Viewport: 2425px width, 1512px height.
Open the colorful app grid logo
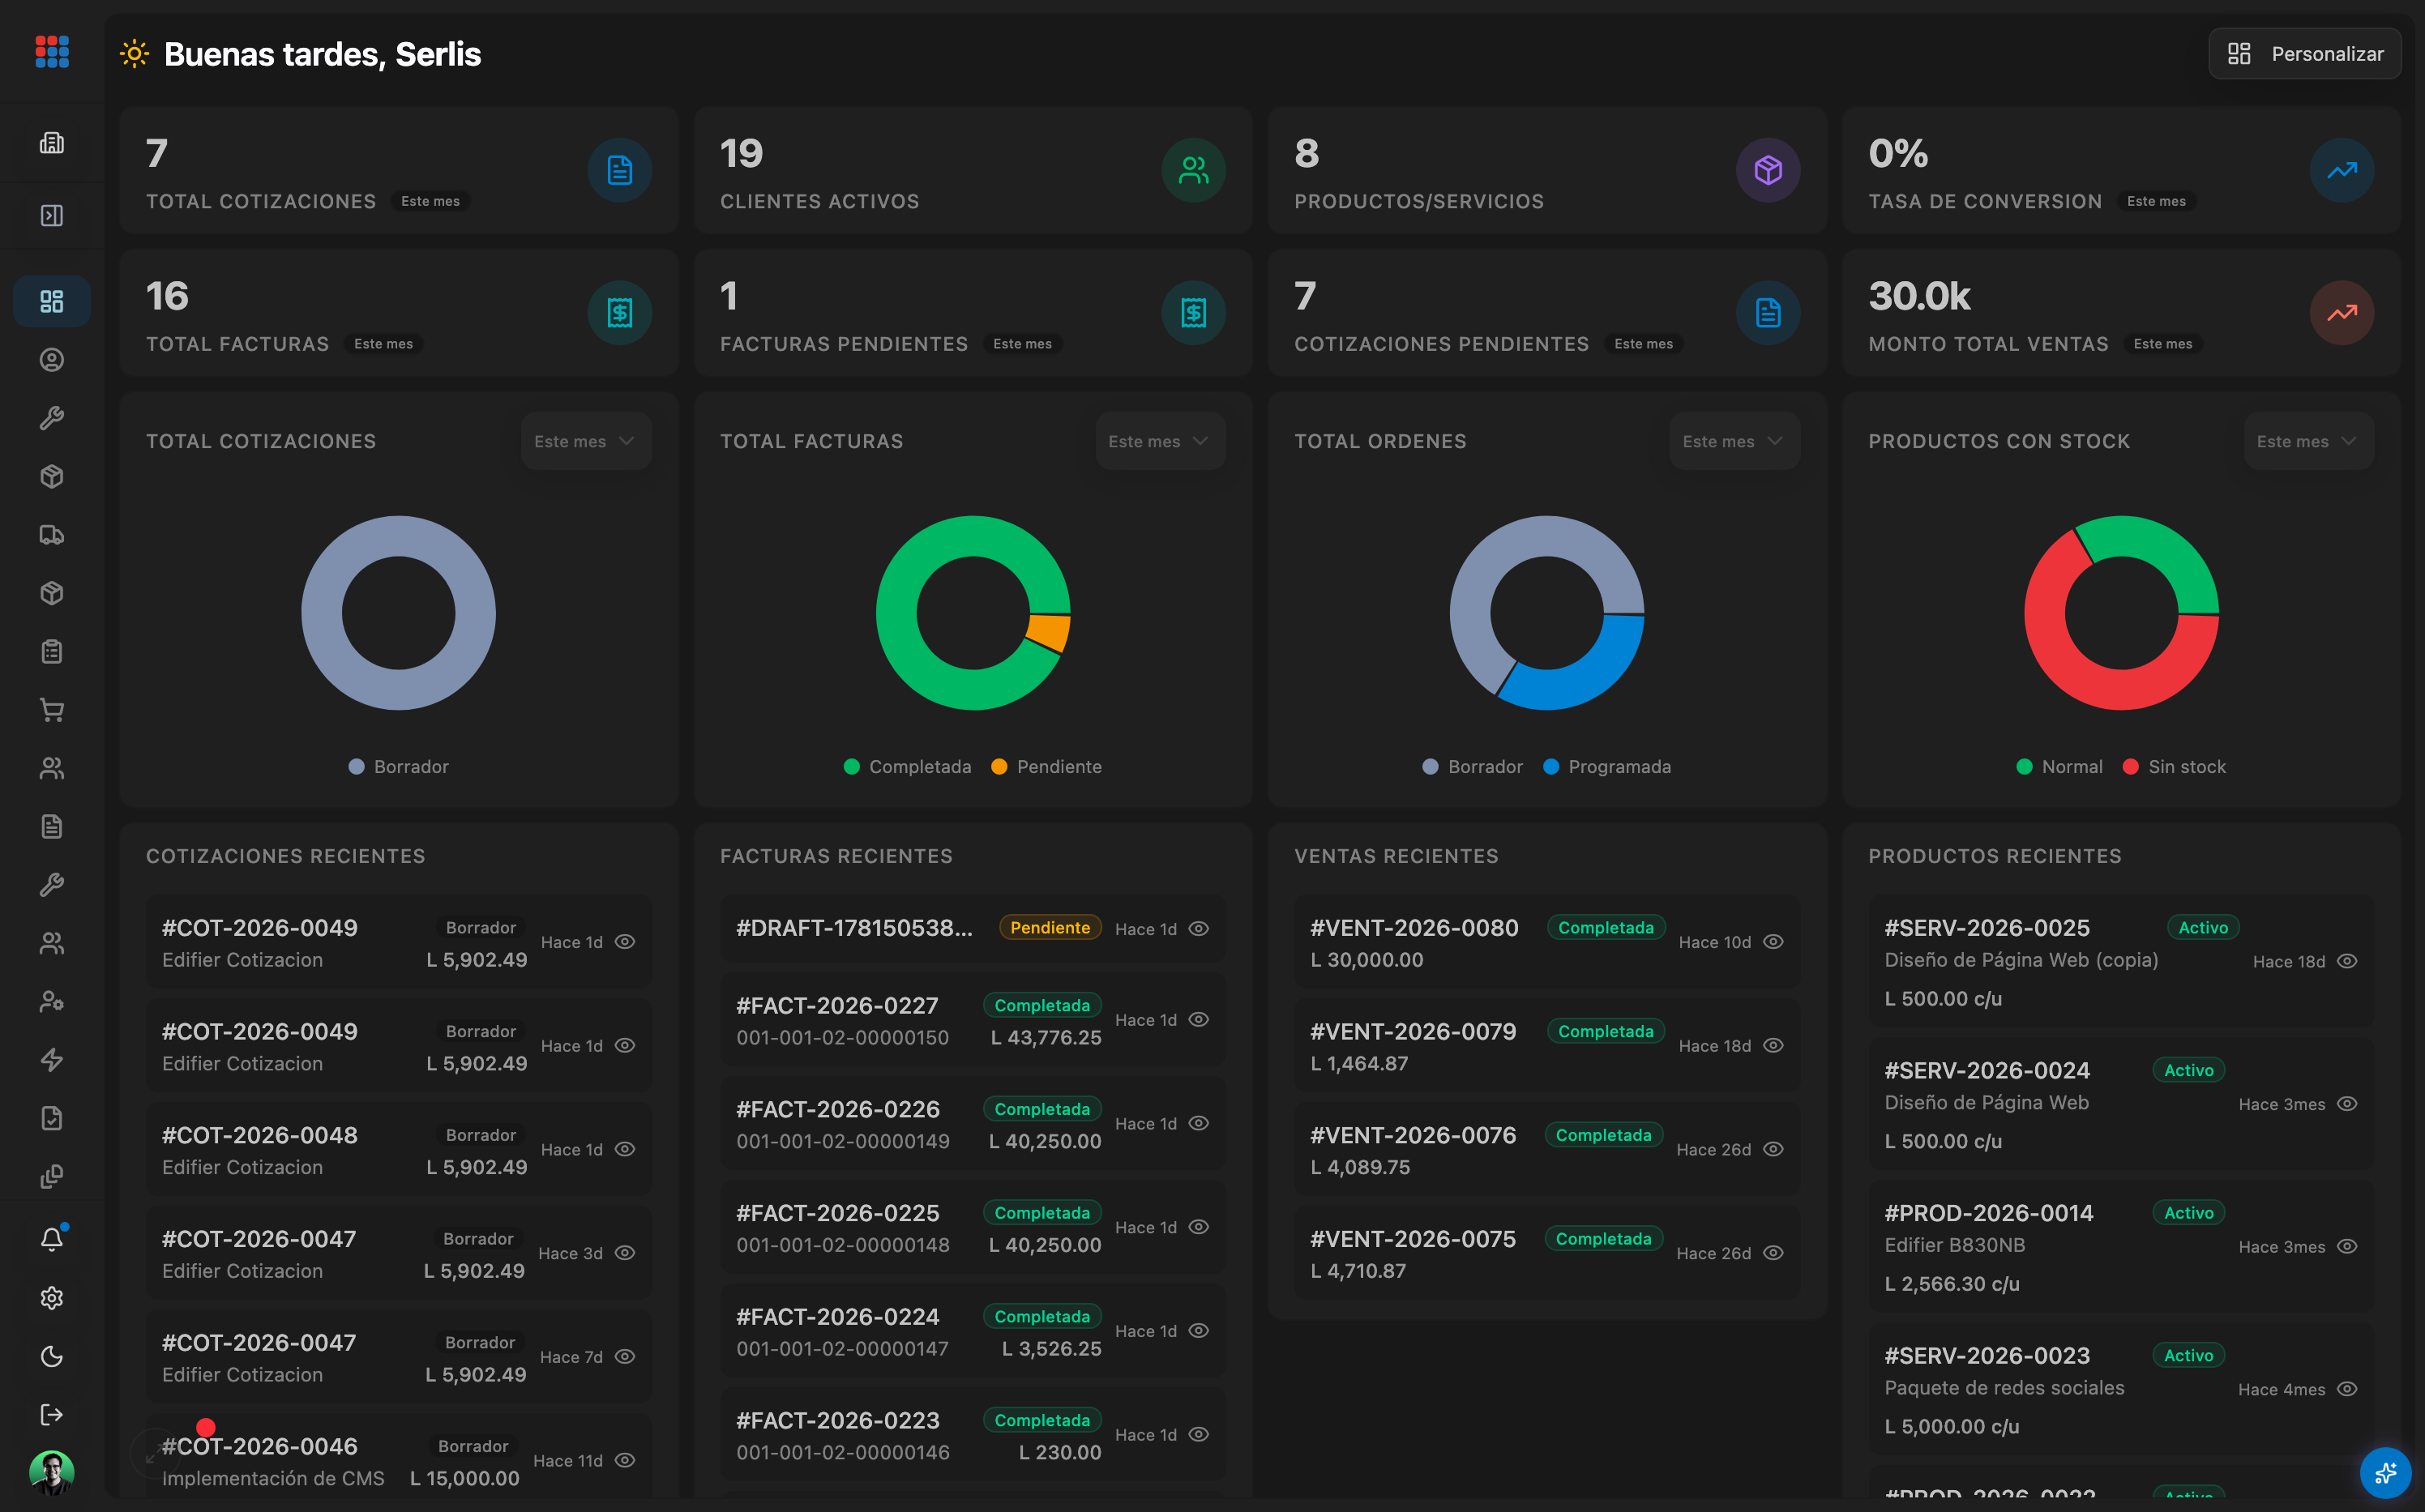point(52,52)
